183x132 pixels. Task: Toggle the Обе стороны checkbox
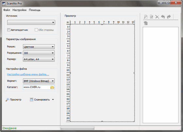(x=36, y=30)
